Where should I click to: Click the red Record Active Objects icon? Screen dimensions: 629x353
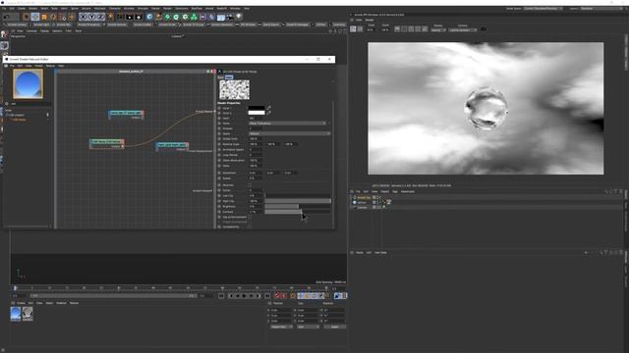tap(277, 296)
